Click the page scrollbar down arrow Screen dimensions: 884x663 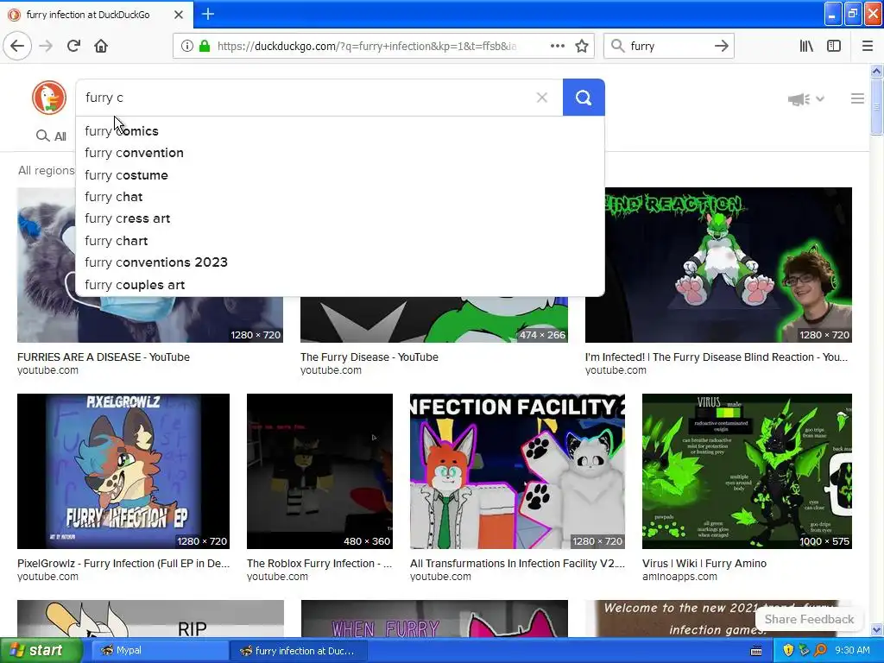[876, 629]
